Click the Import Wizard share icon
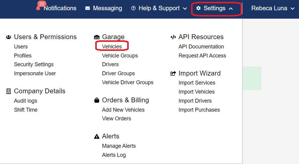Image resolution: width=299 pixels, height=164 pixels. point(173,73)
